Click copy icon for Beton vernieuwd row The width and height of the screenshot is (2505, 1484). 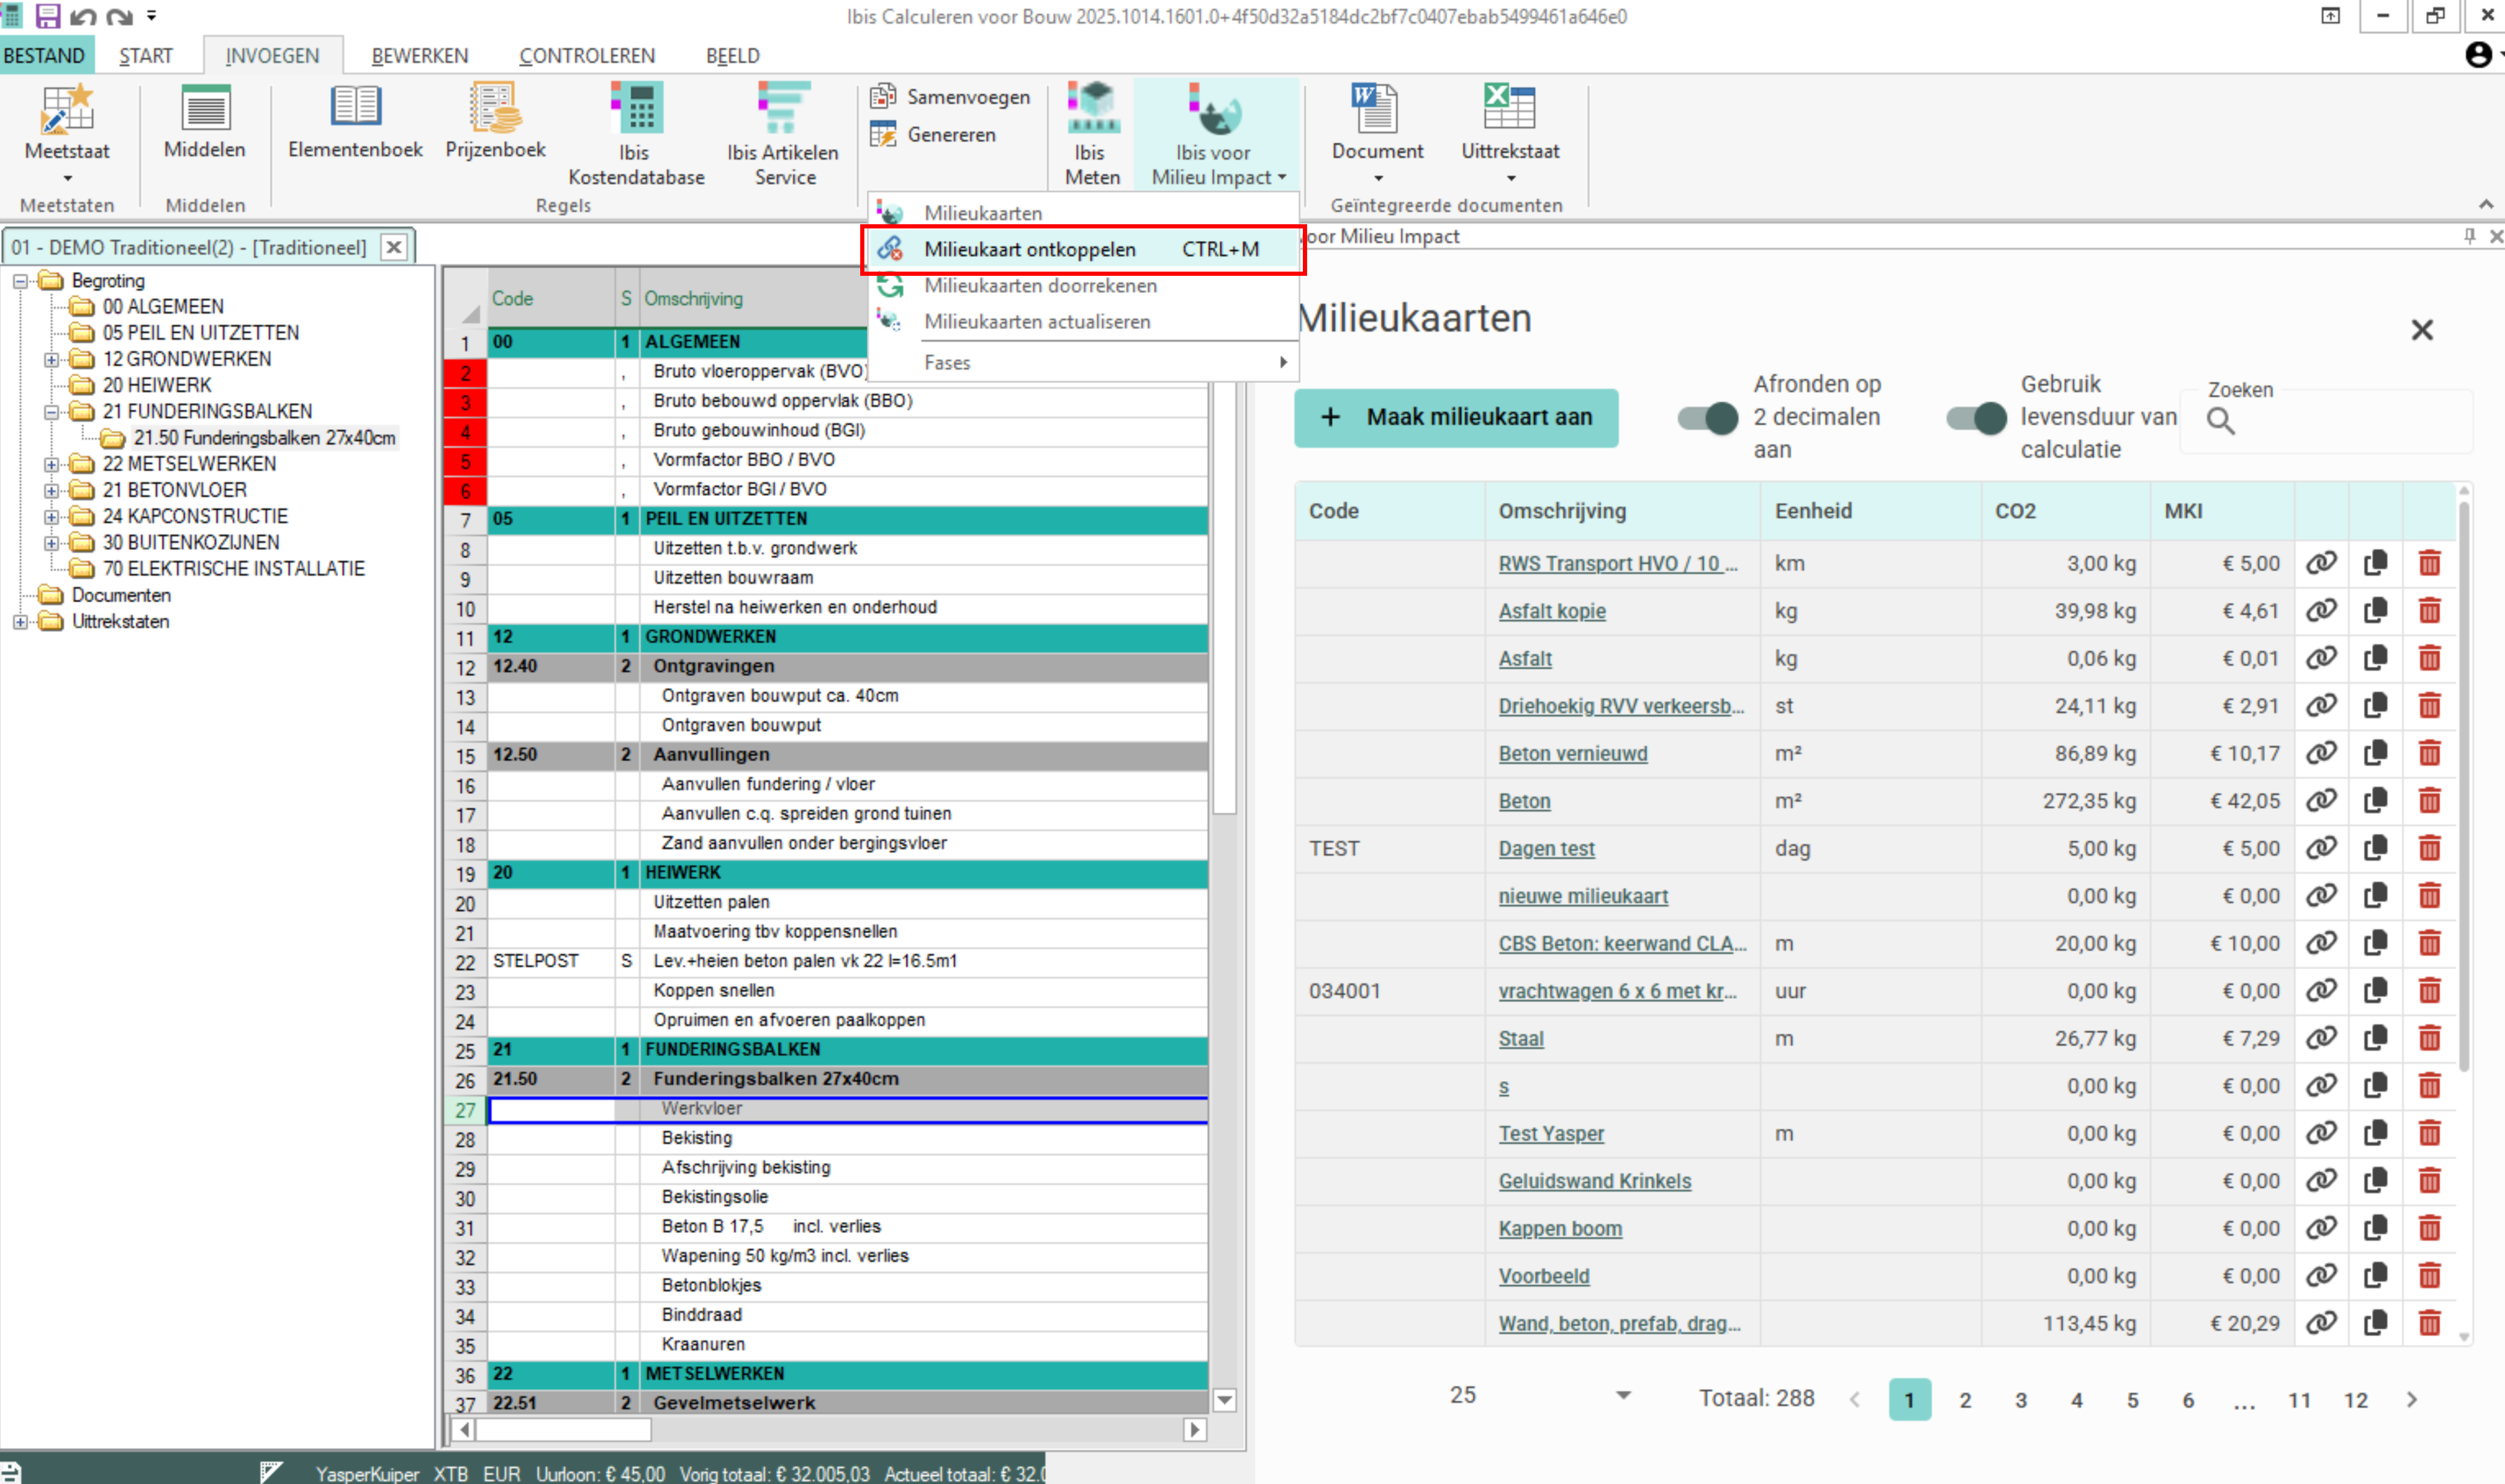2375,753
